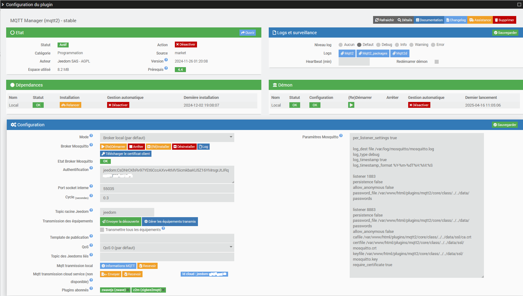Select Defaut log level

tap(359, 45)
